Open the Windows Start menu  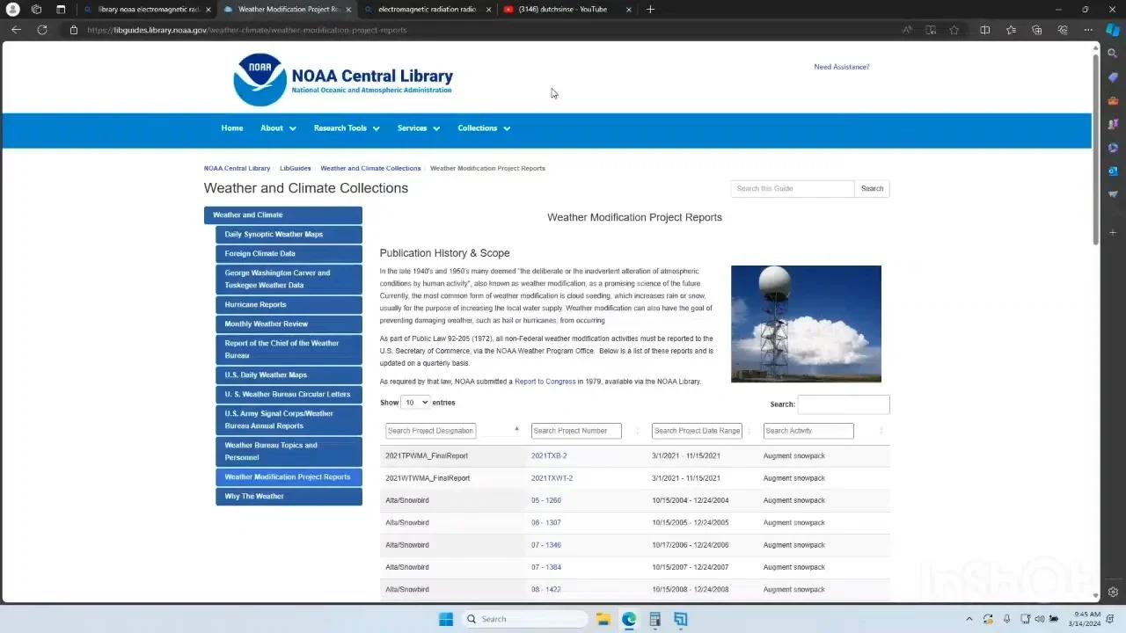446,619
